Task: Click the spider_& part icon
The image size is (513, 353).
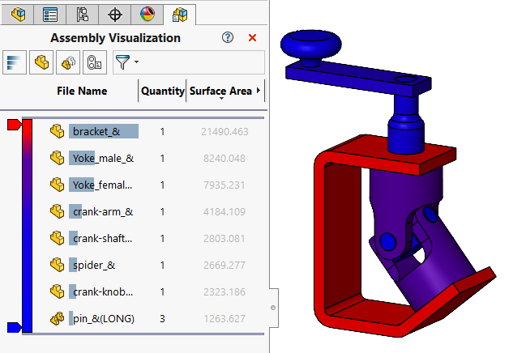Action: click(x=58, y=265)
